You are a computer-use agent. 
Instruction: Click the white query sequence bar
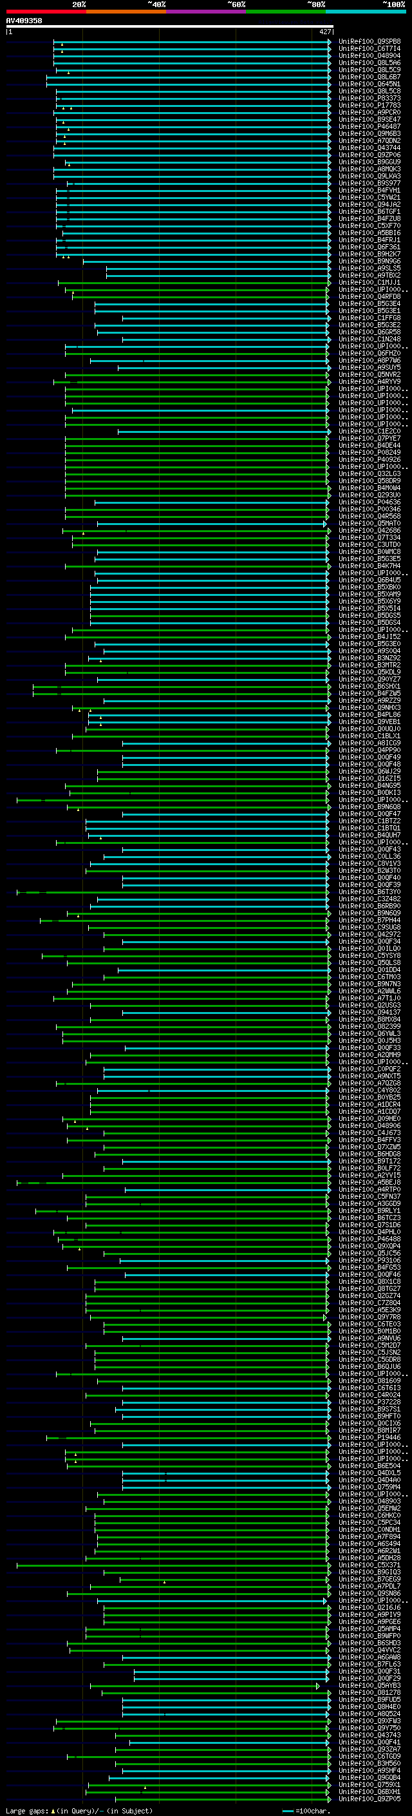click(x=170, y=26)
